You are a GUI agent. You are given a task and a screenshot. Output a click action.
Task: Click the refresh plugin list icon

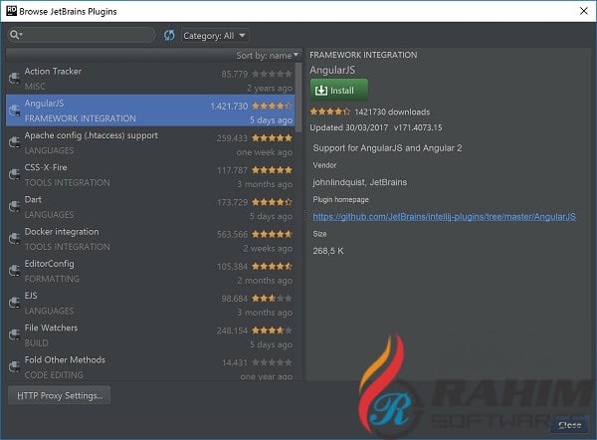tap(169, 36)
